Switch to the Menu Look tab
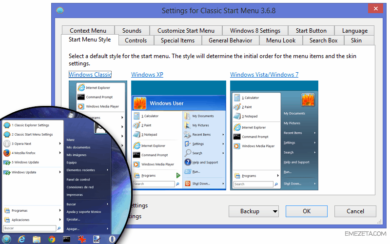Image resolution: width=390 pixels, height=244 pixels. pyautogui.click(x=281, y=41)
